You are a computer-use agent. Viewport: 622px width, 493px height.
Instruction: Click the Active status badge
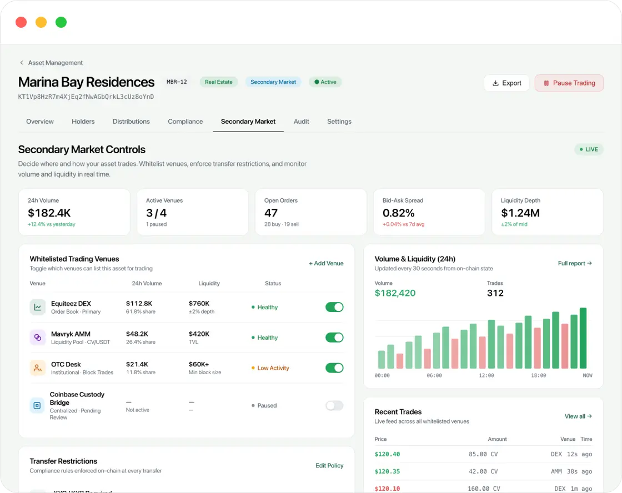(x=325, y=82)
